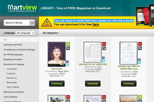Screen dimensions: 154x102
Task: Open the 2010 BATCH 1ST SEMESTER title link
Action: [x=93, y=64]
